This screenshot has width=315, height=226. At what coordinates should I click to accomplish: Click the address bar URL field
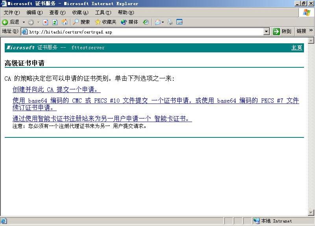coord(142,31)
